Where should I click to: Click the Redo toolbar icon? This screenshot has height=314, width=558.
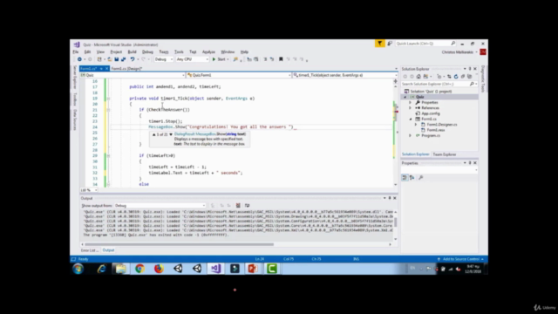pos(144,59)
